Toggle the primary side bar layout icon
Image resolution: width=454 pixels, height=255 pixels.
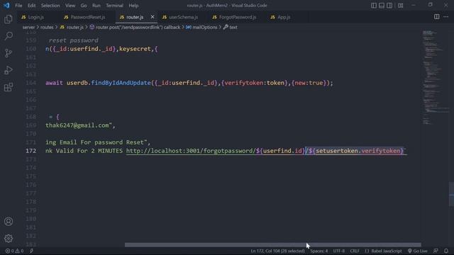374,6
